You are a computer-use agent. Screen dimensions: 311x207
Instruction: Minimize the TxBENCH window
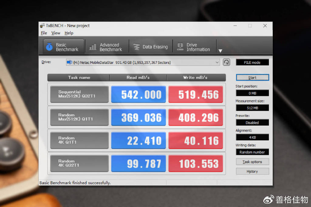coord(235,26)
